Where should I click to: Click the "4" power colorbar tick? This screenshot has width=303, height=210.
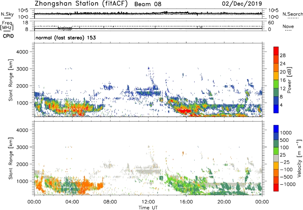click(281, 105)
